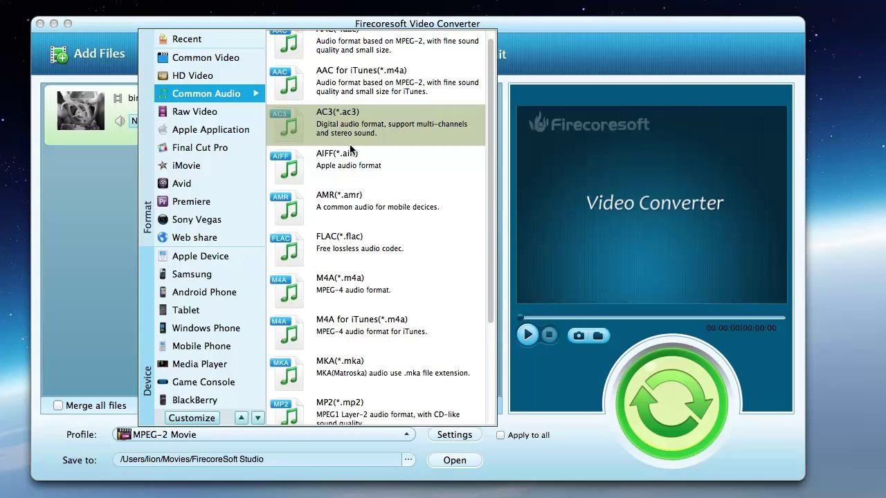Select the AMR audio format icon
Viewport: 886px width, 498px height.
pos(287,207)
